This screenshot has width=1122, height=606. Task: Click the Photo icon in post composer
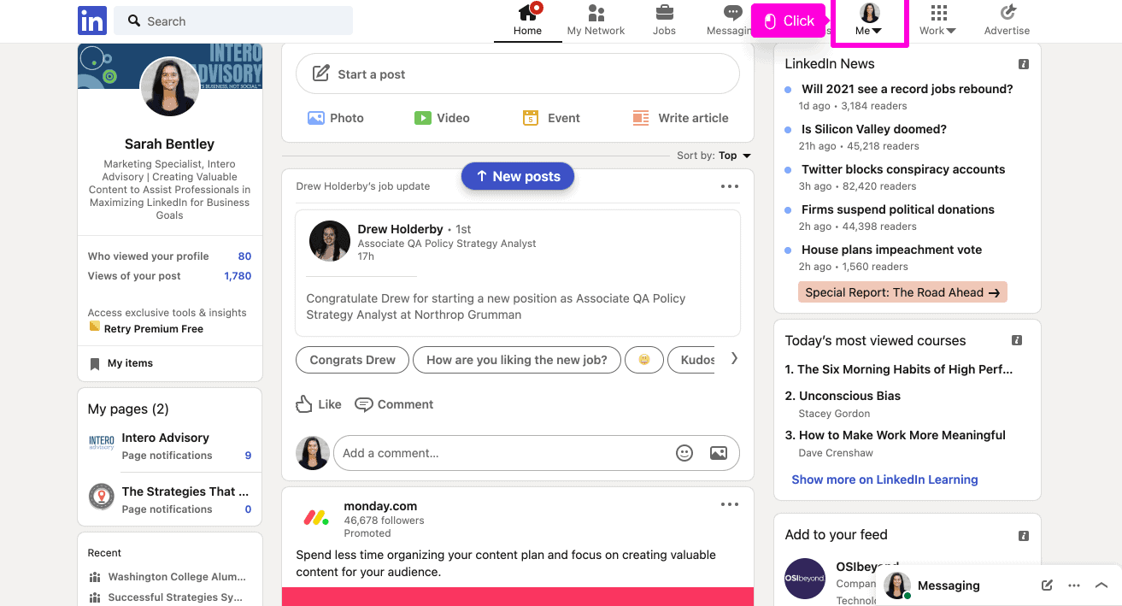tap(315, 118)
